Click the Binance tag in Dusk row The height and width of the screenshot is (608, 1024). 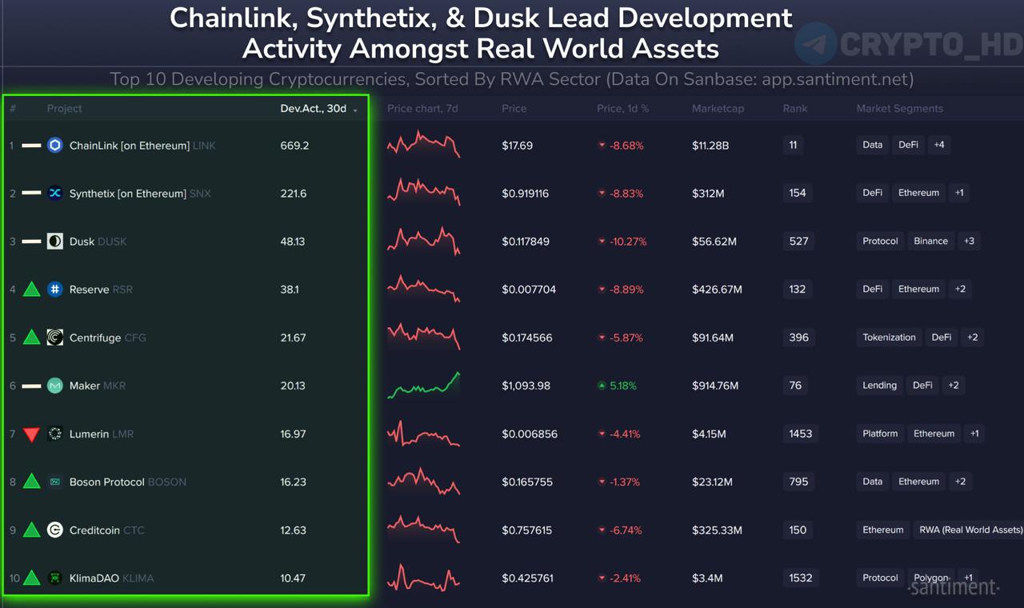[931, 241]
